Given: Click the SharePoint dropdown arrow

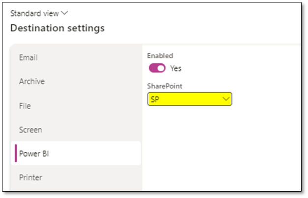Looking at the screenshot, I should click(x=226, y=99).
